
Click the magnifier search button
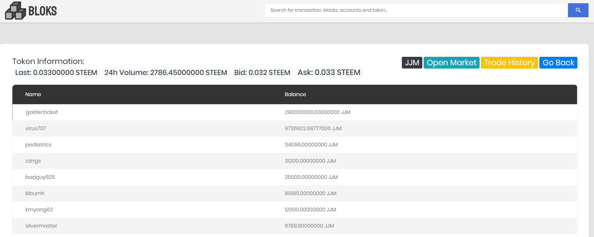click(x=578, y=10)
